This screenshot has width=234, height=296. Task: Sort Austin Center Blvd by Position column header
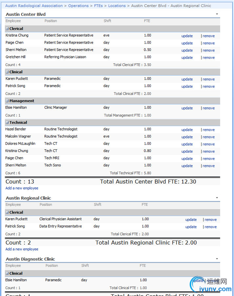click(51, 21)
